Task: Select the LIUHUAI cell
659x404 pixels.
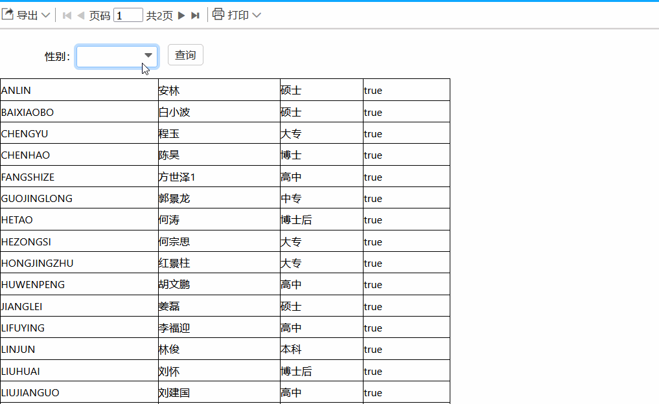Action: click(80, 371)
